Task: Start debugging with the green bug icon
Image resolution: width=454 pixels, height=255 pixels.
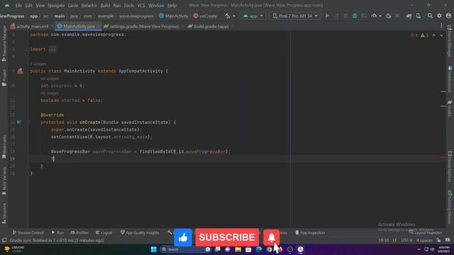Action: coord(355,16)
